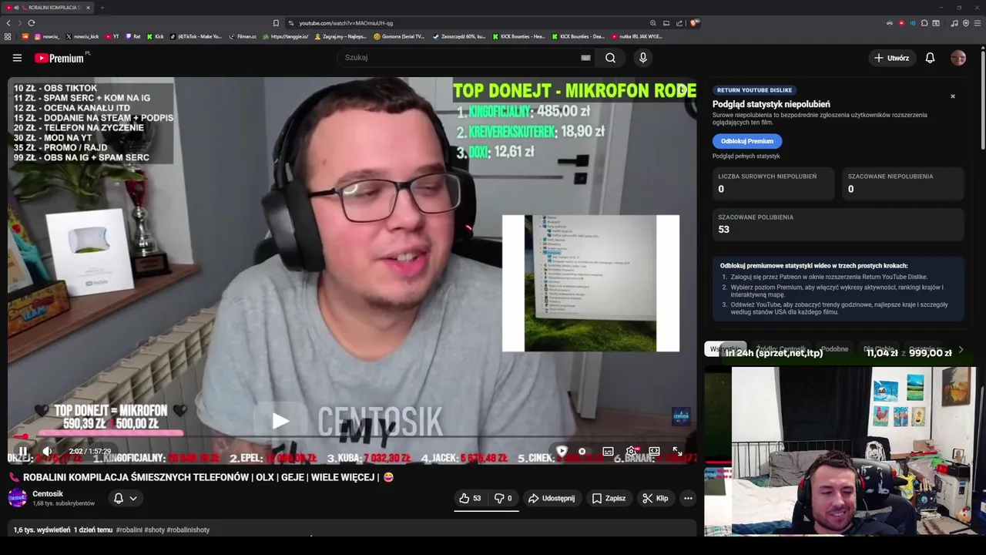Enter fullscreen mode in player

(x=677, y=451)
